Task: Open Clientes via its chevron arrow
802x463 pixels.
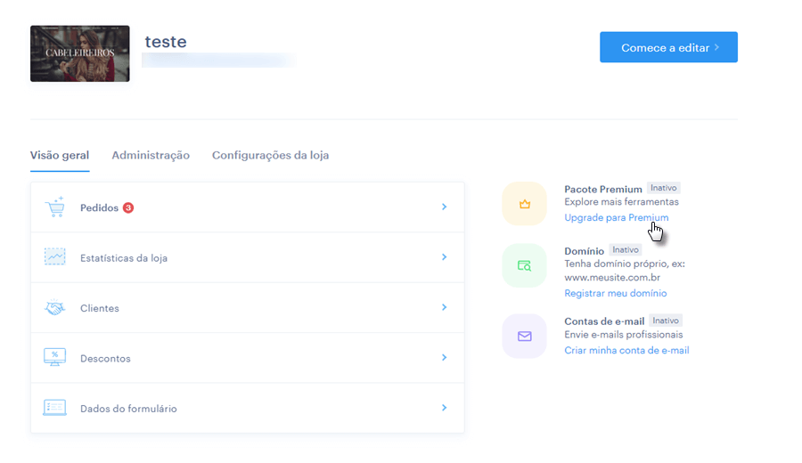Action: [x=445, y=307]
